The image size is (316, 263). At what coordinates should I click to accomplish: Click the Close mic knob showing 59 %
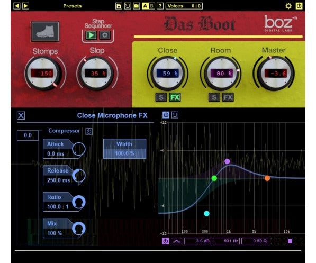pos(168,73)
